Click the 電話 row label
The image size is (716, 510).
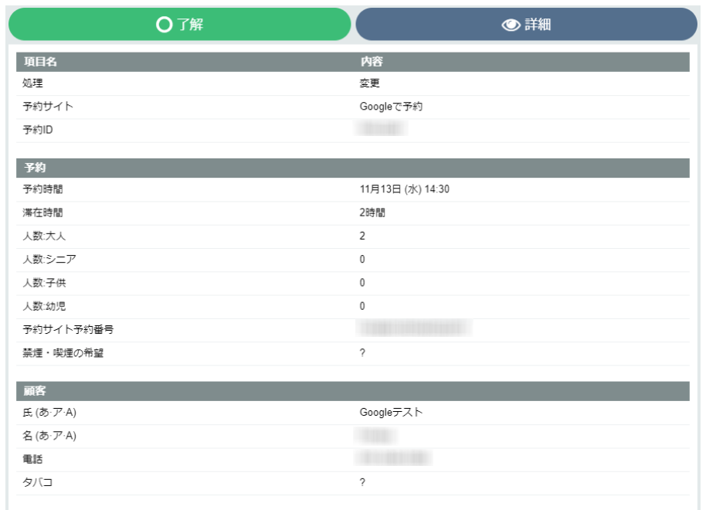(33, 459)
